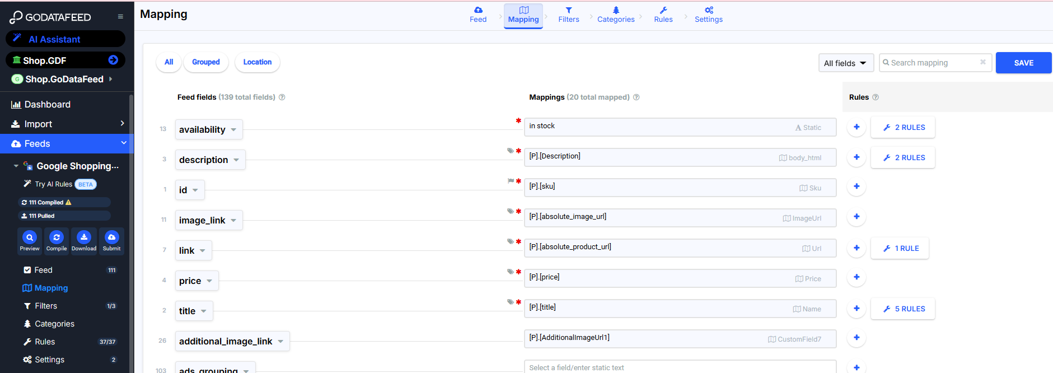Open 2 RULES for availability

click(903, 127)
